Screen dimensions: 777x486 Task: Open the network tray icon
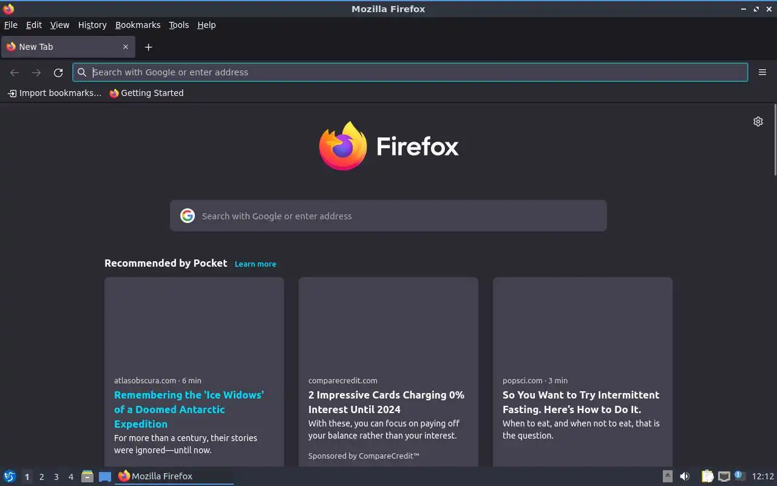tap(724, 476)
